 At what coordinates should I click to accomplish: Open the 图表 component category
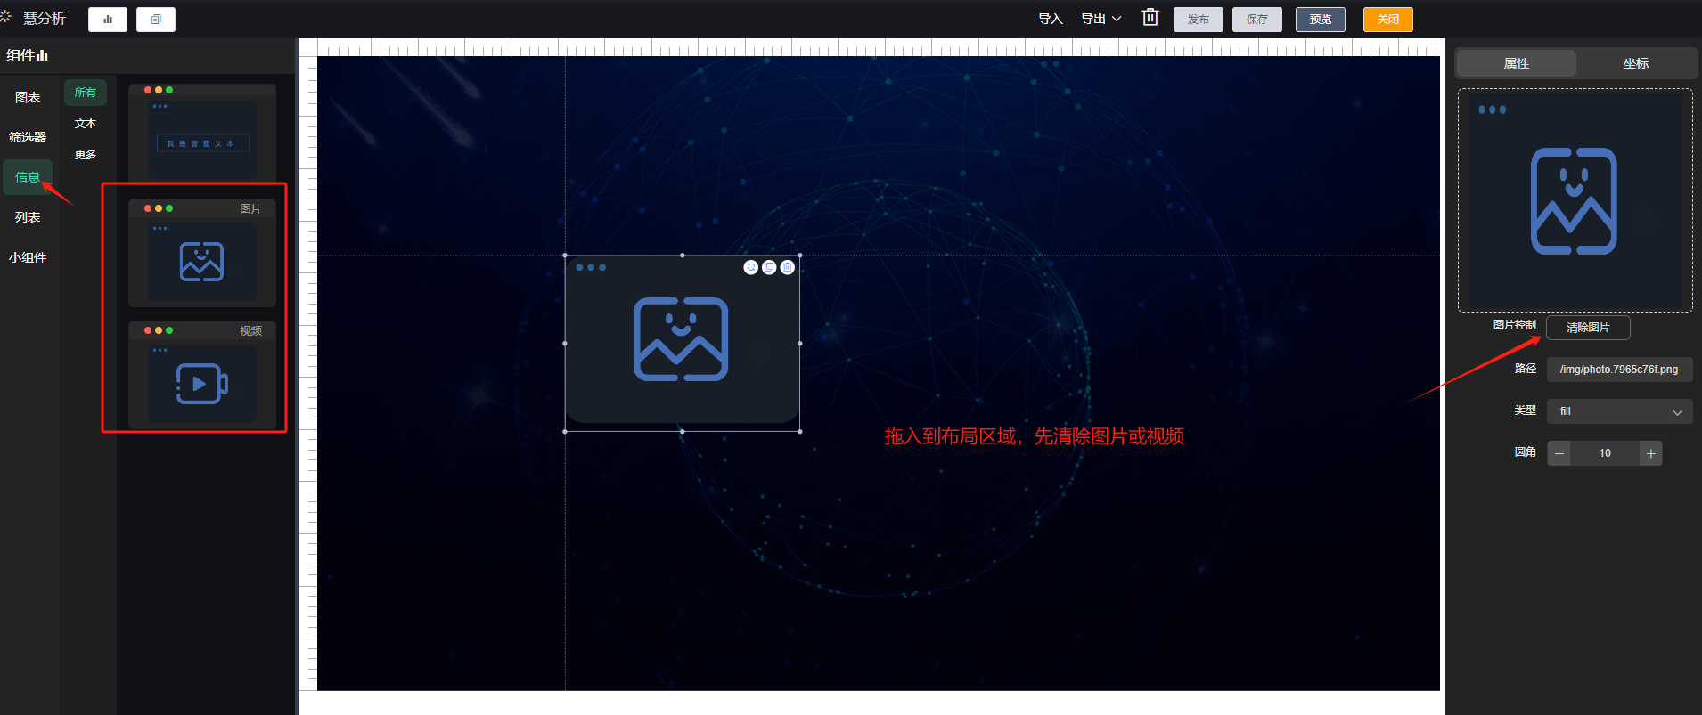pyautogui.click(x=28, y=97)
